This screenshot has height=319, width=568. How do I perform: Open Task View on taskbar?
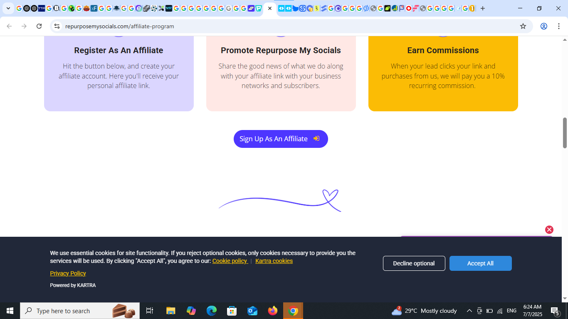point(150,311)
